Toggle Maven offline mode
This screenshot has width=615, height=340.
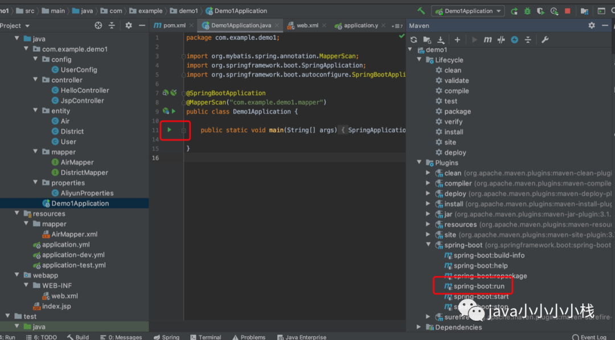click(x=501, y=40)
